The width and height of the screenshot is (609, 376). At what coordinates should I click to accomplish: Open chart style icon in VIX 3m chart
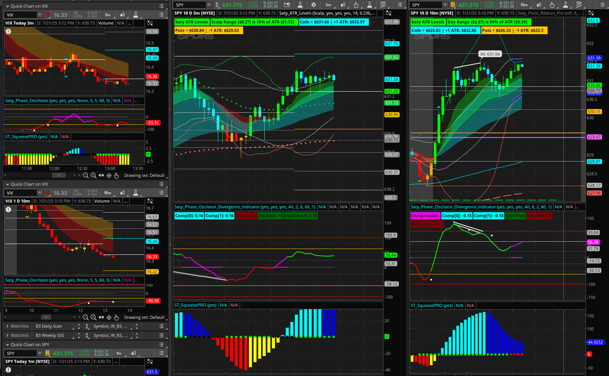click(122, 15)
